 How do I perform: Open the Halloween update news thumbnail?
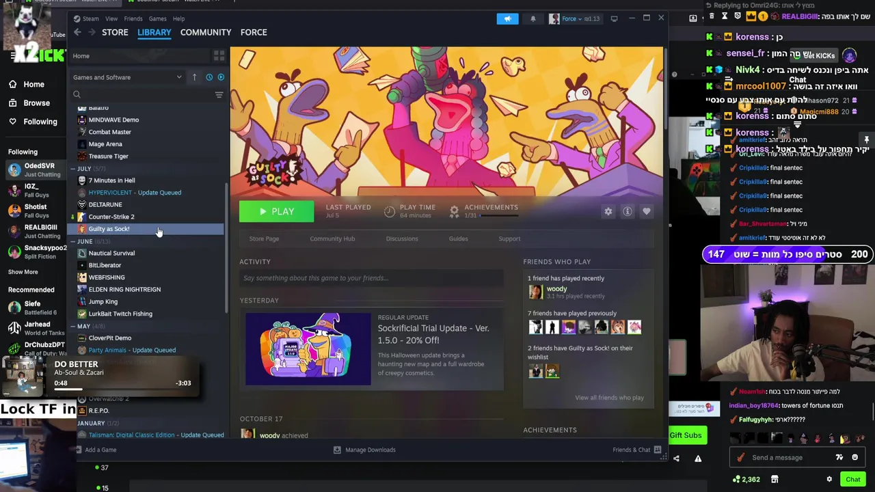308,348
